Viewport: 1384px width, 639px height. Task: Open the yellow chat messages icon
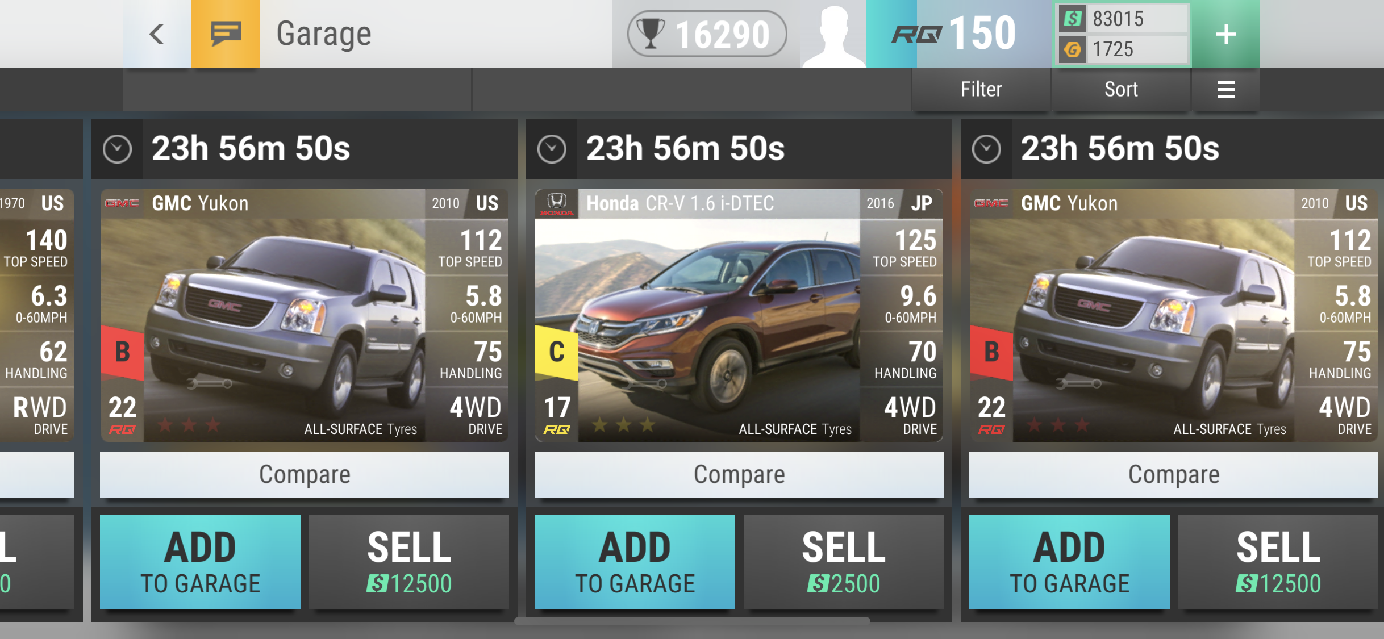226,34
